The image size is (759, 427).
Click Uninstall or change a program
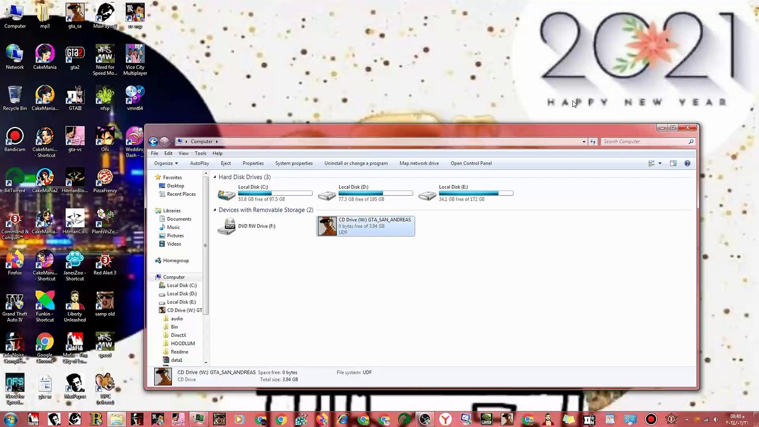(356, 163)
